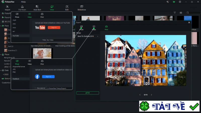Viewport: 201px width, 113px height.
Task: Switch to grid view layout icon
Action: [181, 13]
